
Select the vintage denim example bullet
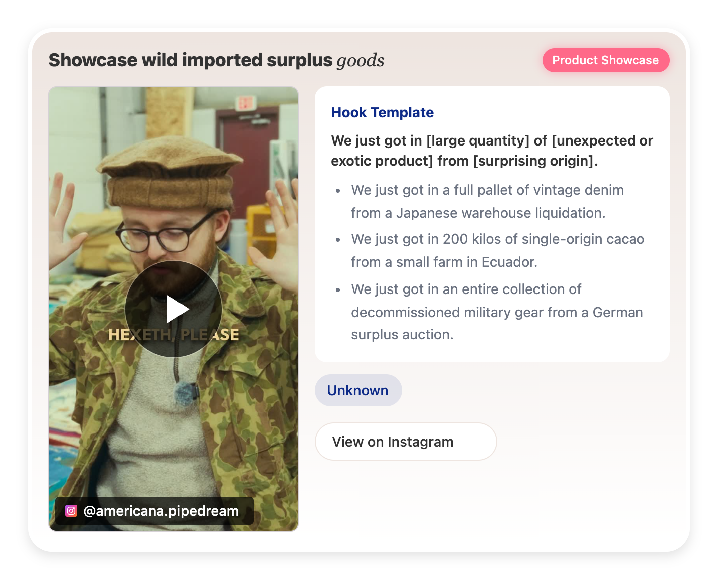pos(486,201)
